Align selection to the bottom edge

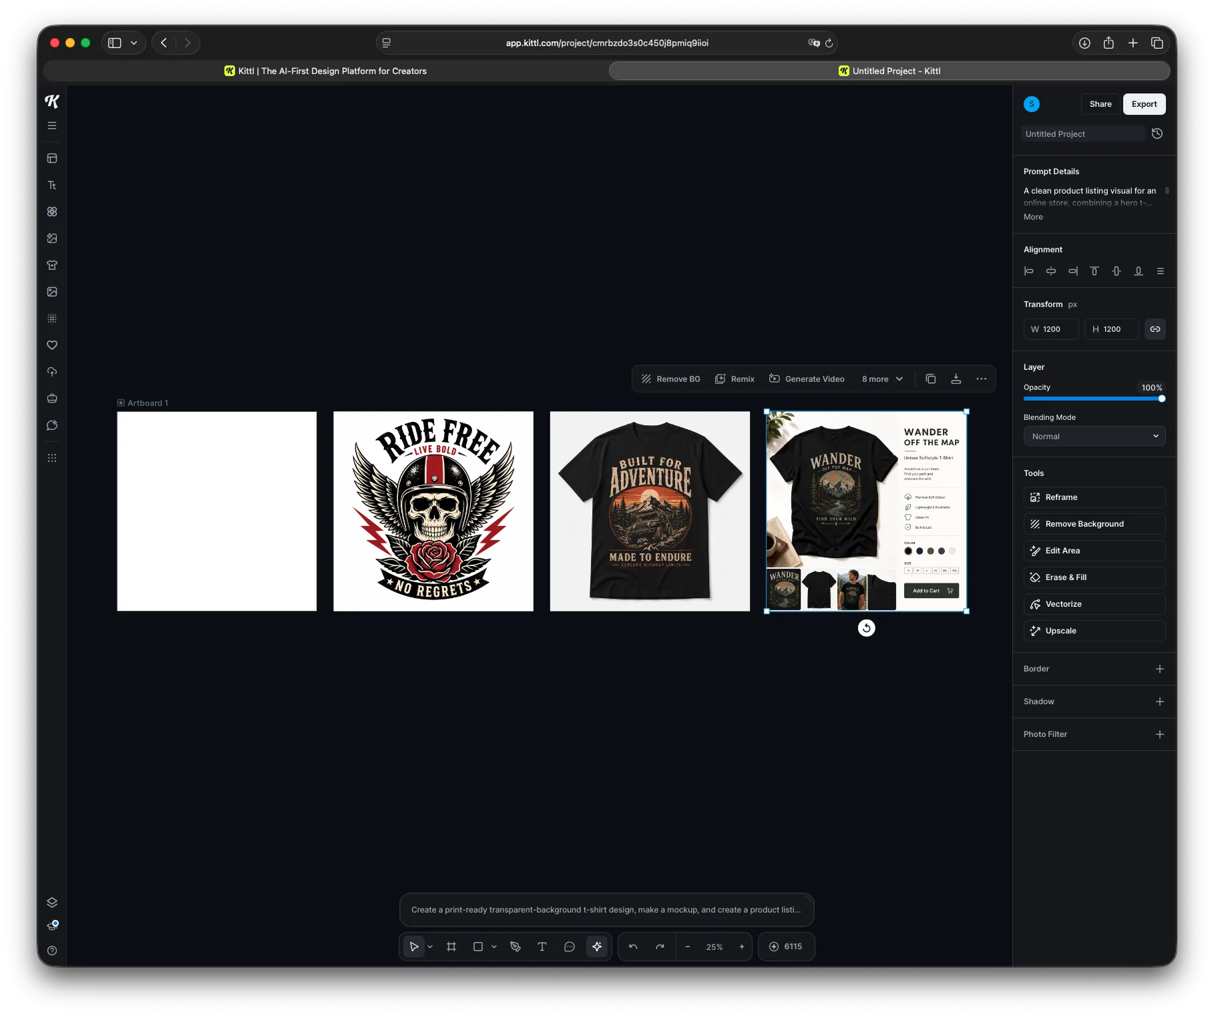pyautogui.click(x=1139, y=271)
